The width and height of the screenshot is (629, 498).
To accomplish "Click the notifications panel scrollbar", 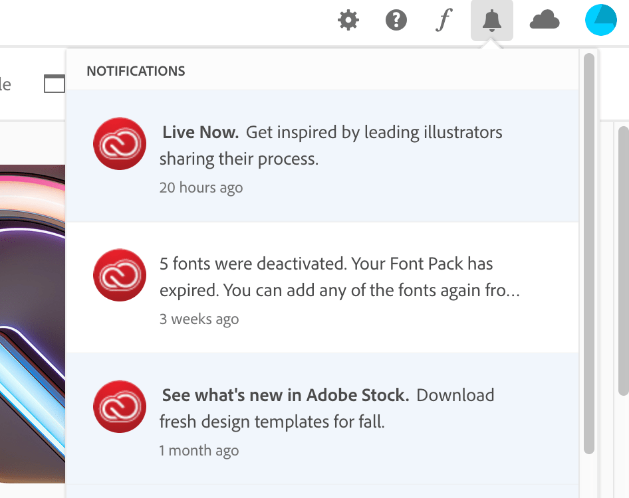I will [588, 252].
